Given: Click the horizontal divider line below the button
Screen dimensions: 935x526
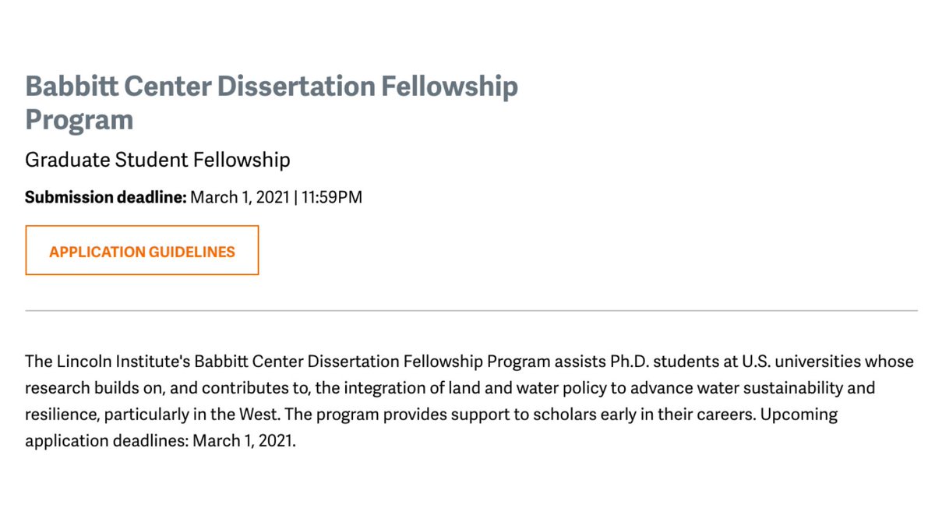Looking at the screenshot, I should [471, 310].
